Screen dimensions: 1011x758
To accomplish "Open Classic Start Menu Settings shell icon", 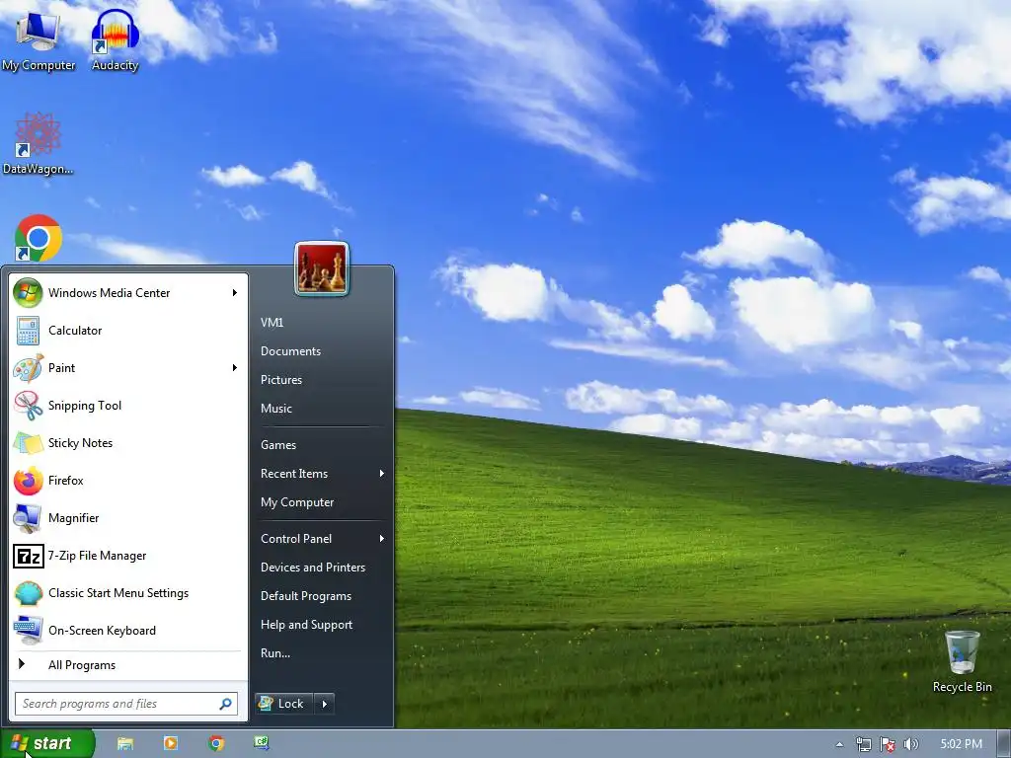I will [28, 593].
